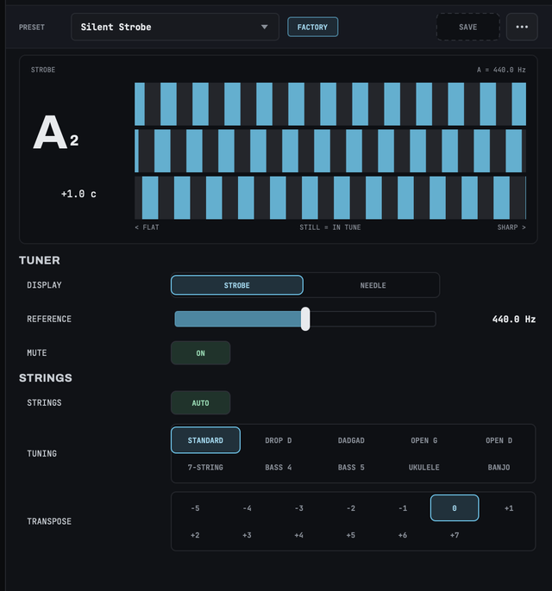Click the preset dropdown arrow
552x591 pixels.
coord(265,28)
